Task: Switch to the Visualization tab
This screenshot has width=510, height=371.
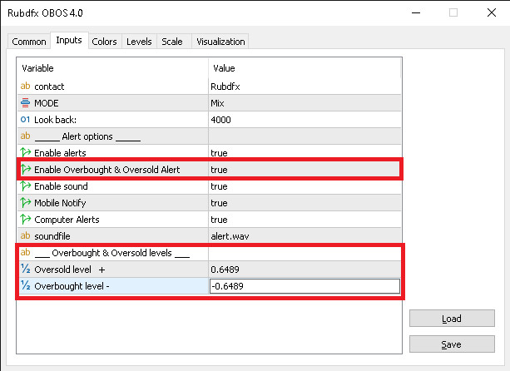Action: tap(220, 42)
